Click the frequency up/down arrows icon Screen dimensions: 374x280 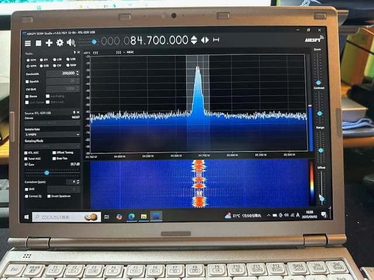pyautogui.click(x=194, y=40)
